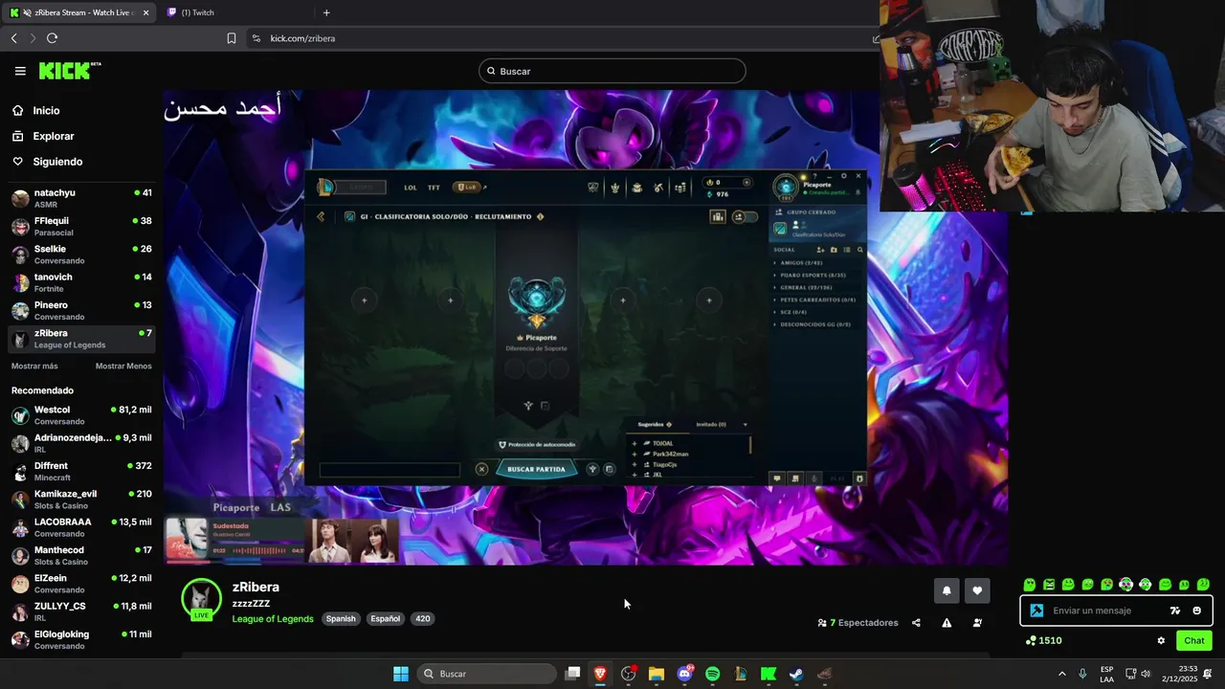The width and height of the screenshot is (1225, 689).
Task: Insert the headphones green Kick emote
Action: 1146,585
